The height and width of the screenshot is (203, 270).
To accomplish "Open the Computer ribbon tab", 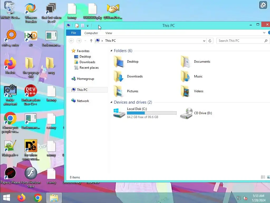I will [91, 33].
